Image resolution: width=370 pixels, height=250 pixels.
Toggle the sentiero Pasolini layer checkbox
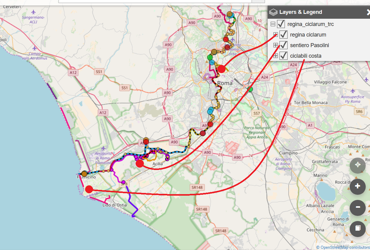(x=284, y=45)
